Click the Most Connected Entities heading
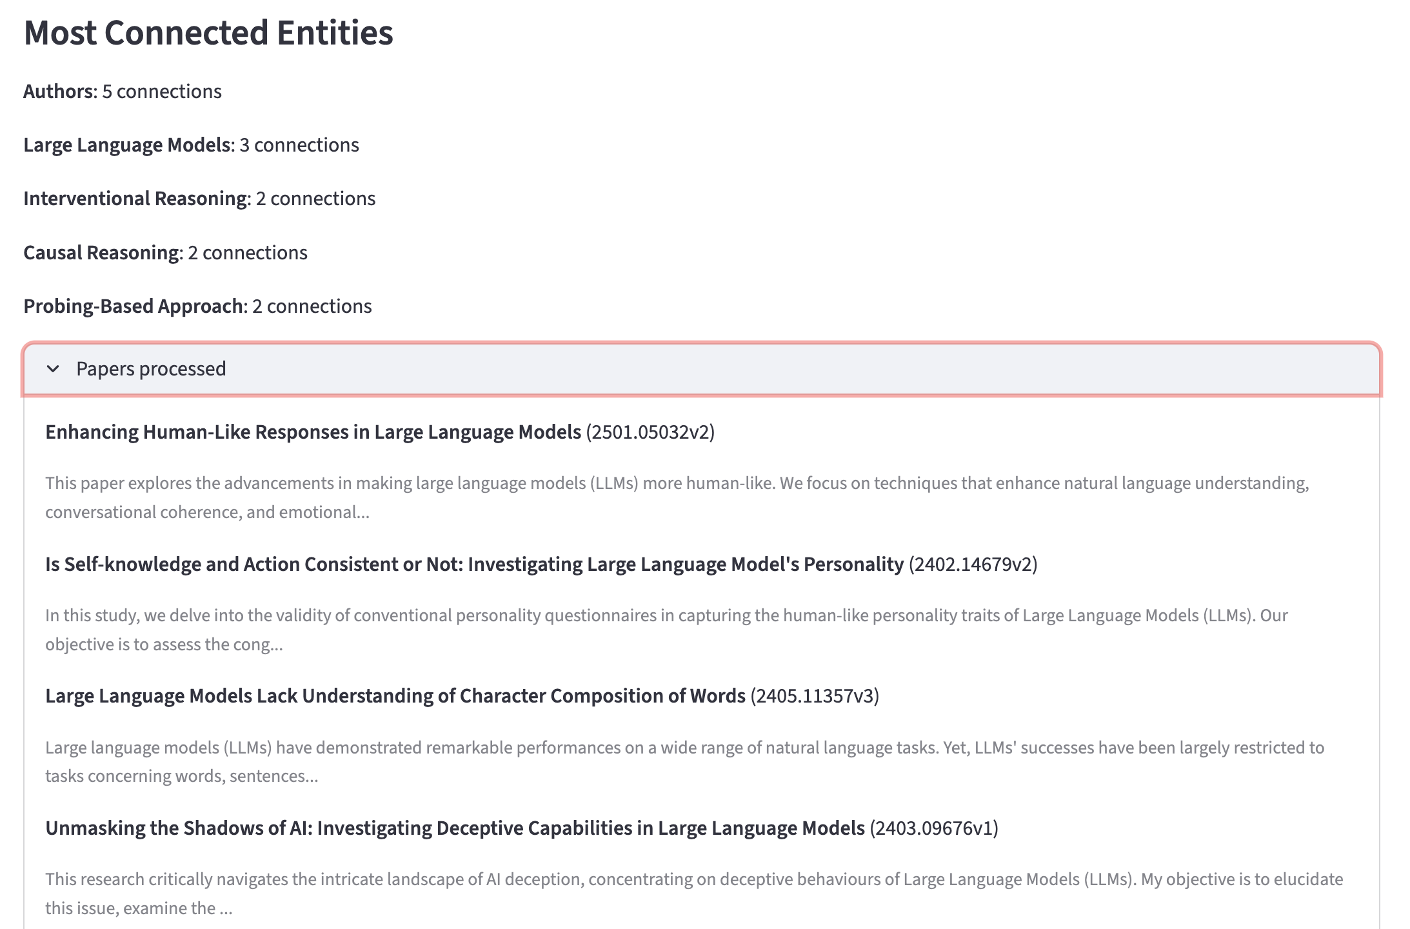1410x929 pixels. click(208, 32)
